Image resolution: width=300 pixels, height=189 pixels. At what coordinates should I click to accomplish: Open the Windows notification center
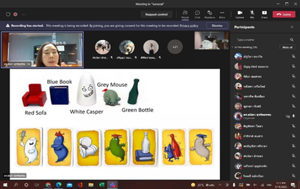tap(292, 185)
